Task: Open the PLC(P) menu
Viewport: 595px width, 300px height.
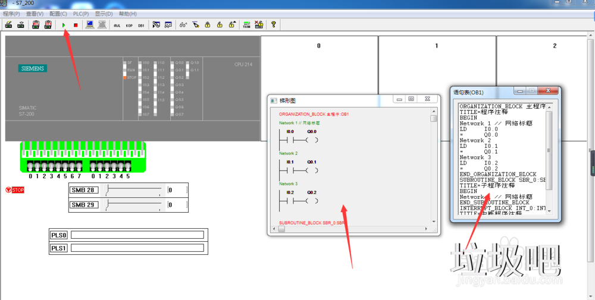Action: point(81,14)
